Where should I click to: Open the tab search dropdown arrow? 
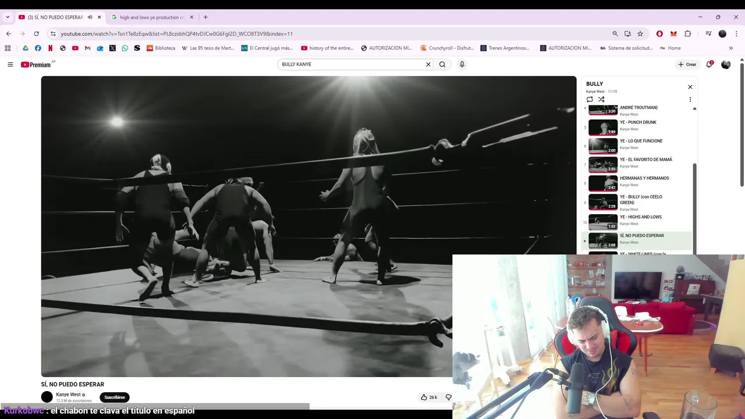pyautogui.click(x=8, y=17)
